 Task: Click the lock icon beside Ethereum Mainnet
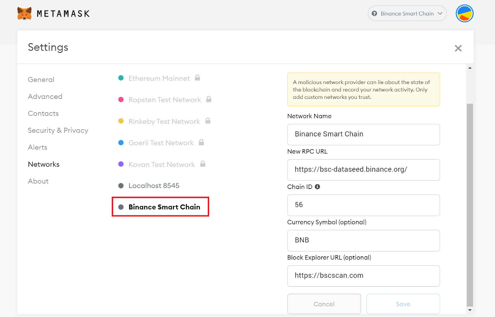coord(197,78)
